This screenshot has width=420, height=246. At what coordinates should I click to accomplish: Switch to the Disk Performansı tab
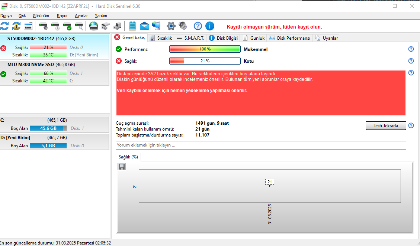pos(289,38)
